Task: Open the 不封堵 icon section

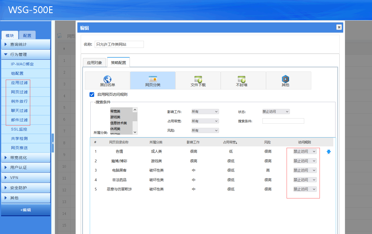Action: (x=242, y=80)
